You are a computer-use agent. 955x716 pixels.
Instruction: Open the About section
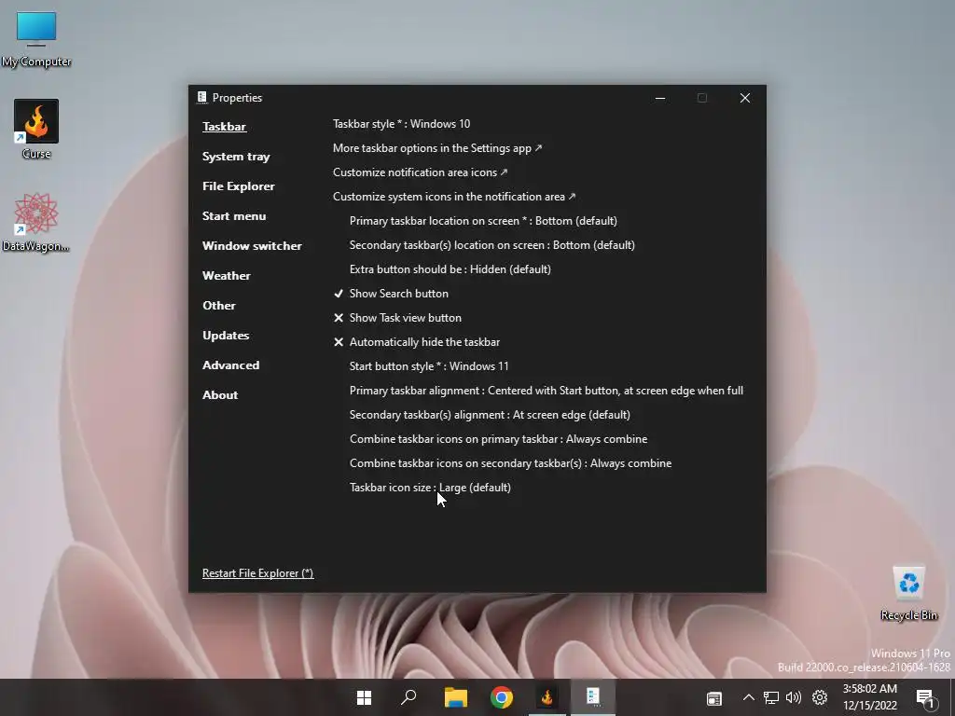coord(220,395)
